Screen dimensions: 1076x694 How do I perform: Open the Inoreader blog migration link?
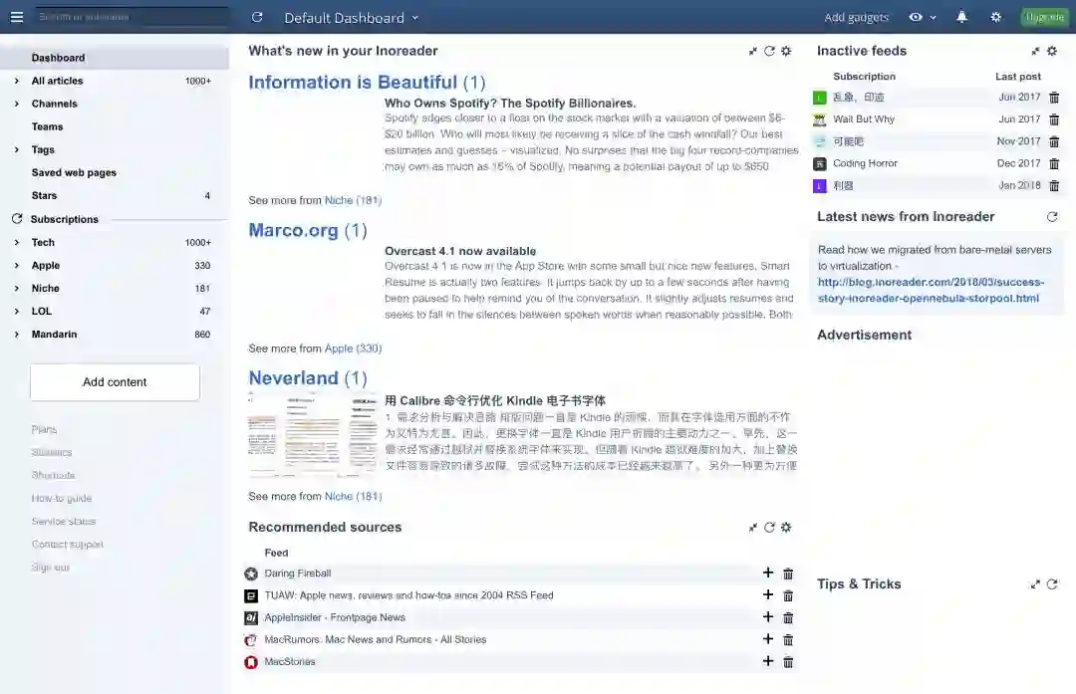pyautogui.click(x=932, y=290)
